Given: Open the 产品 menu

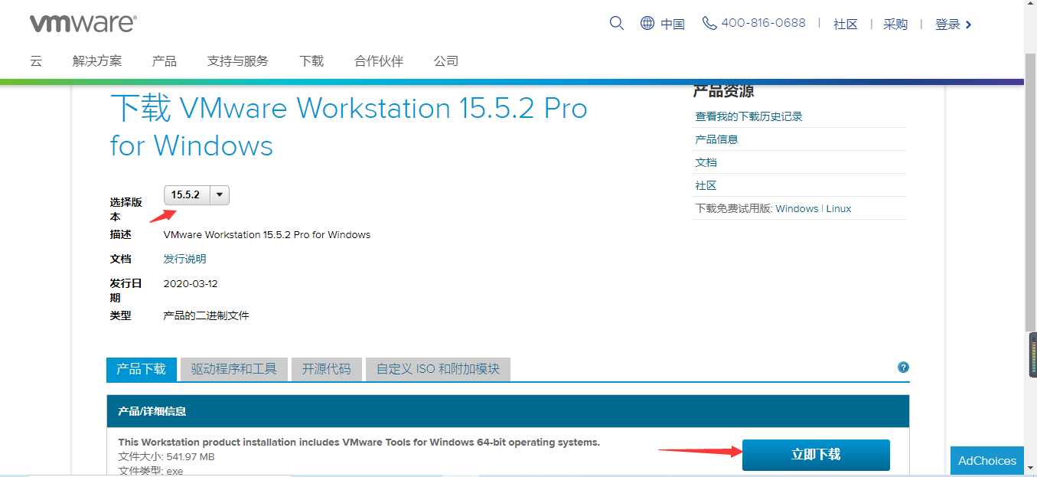Looking at the screenshot, I should pos(165,61).
